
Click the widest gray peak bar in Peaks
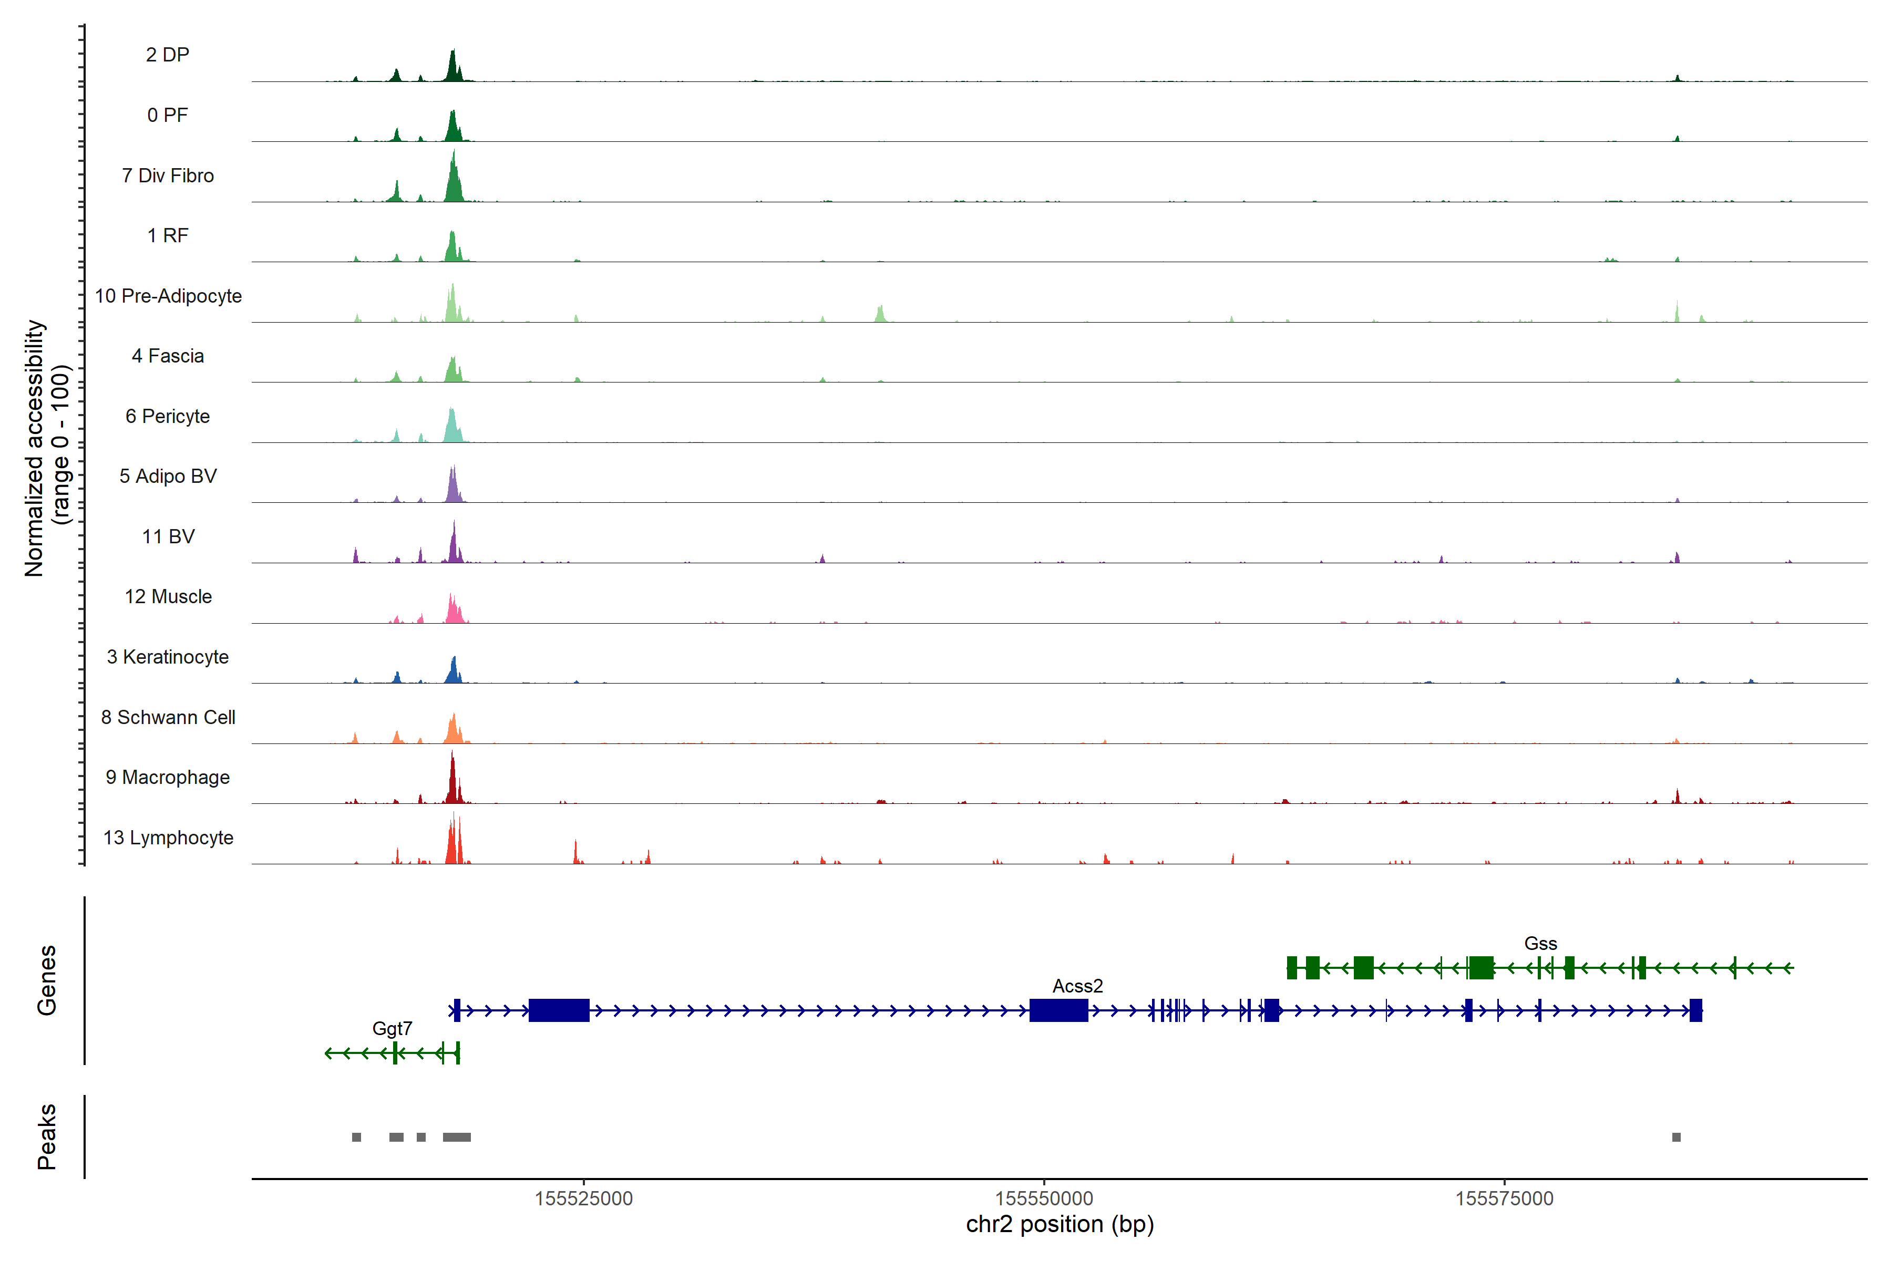click(x=456, y=1137)
